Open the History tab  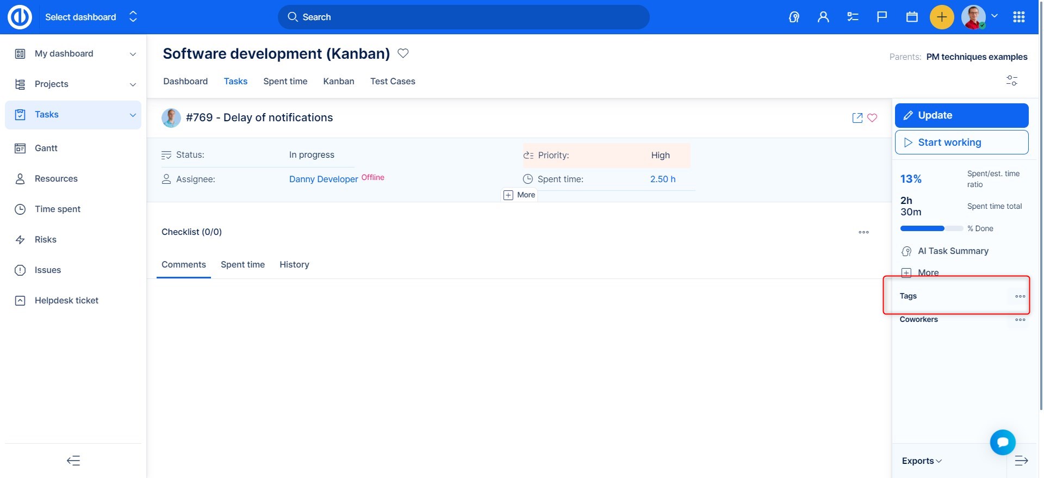pyautogui.click(x=294, y=264)
